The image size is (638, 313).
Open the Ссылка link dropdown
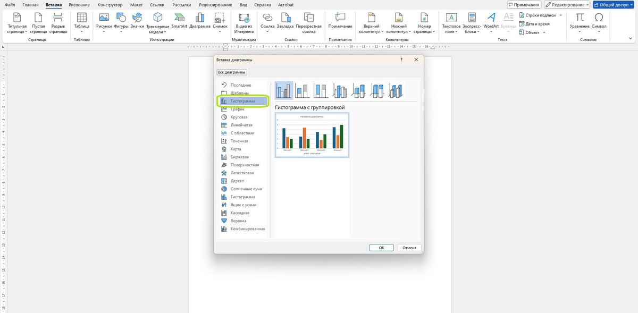(x=268, y=23)
